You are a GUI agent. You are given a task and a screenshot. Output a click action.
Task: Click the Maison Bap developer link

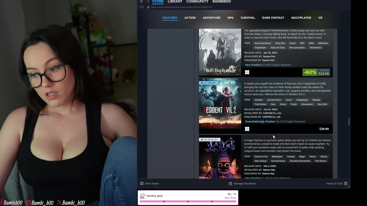tap(269, 170)
